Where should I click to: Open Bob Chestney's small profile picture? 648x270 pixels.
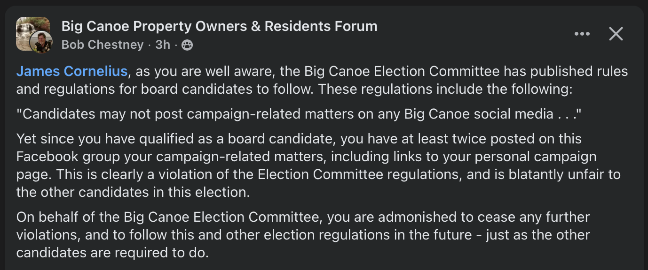[41, 43]
